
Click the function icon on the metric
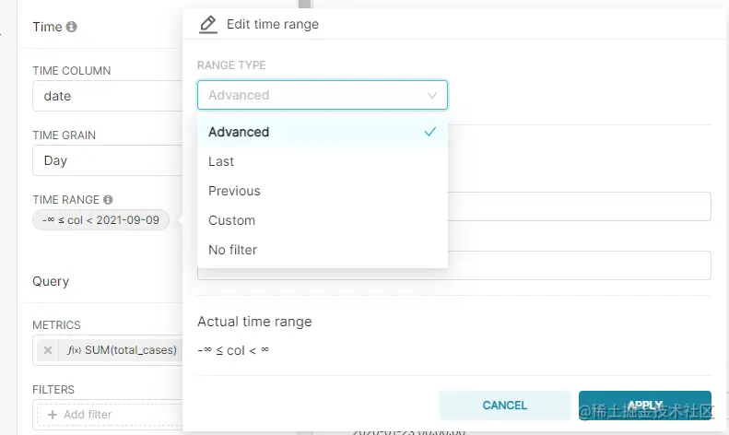pyautogui.click(x=75, y=350)
